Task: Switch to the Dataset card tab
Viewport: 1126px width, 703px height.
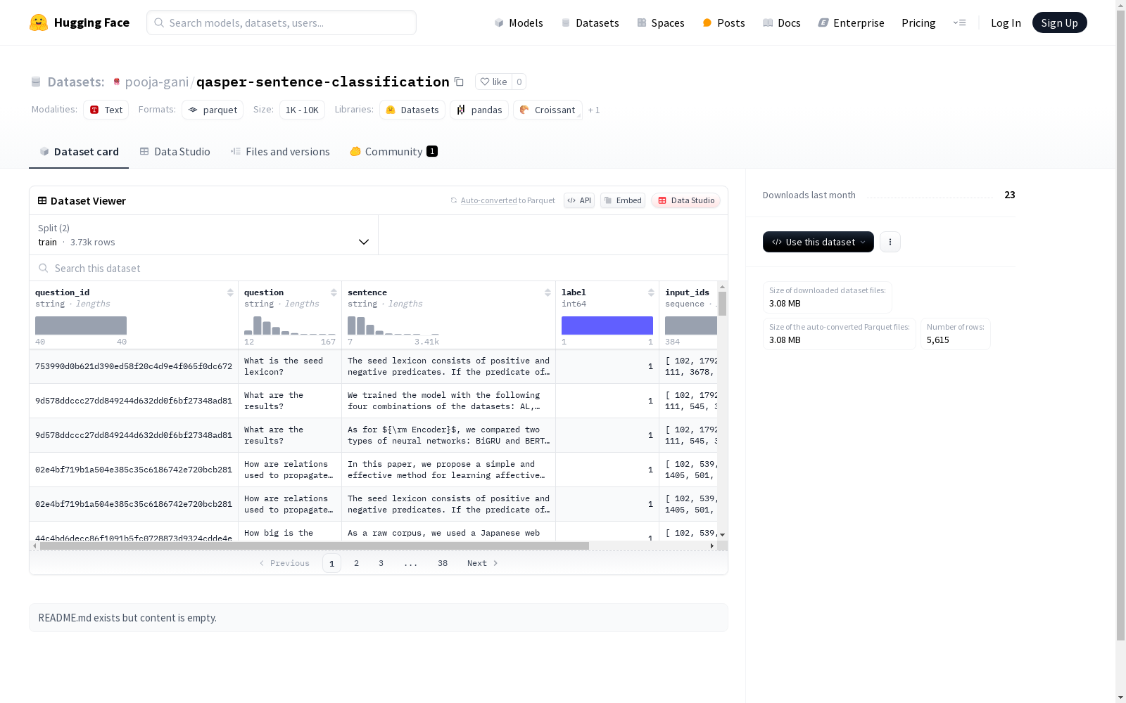Action: coord(79,151)
